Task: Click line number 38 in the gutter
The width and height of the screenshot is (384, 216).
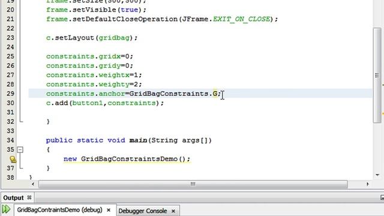Action: [10, 178]
